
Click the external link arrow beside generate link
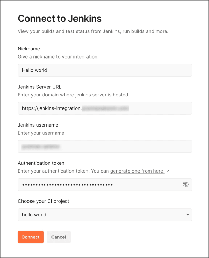click(x=169, y=170)
